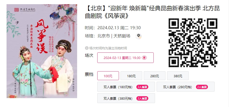This screenshot has width=229, height=107.
Task: Click the 惠 discount icon in the session box
Action: [x=144, y=58]
